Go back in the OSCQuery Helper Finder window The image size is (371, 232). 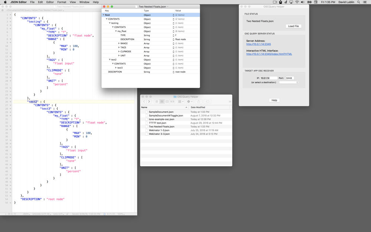(144, 102)
